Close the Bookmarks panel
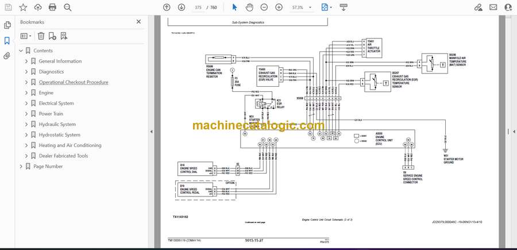 (x=138, y=22)
